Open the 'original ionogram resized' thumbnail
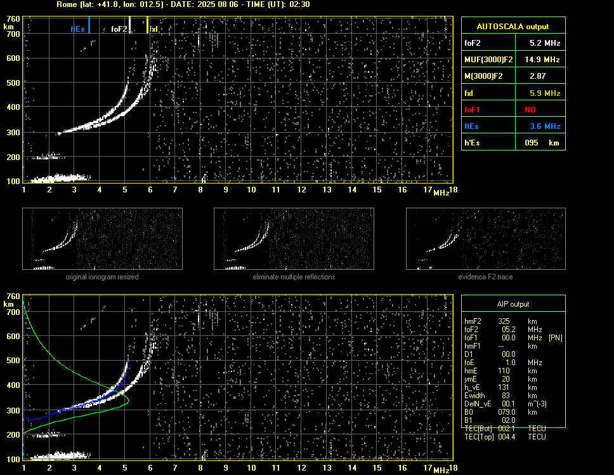Image resolution: width=614 pixels, height=475 pixels. point(102,239)
